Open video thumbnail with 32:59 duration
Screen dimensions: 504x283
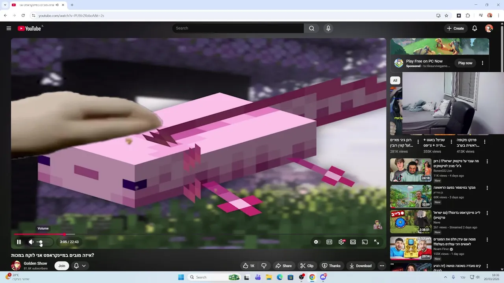[x=411, y=196]
